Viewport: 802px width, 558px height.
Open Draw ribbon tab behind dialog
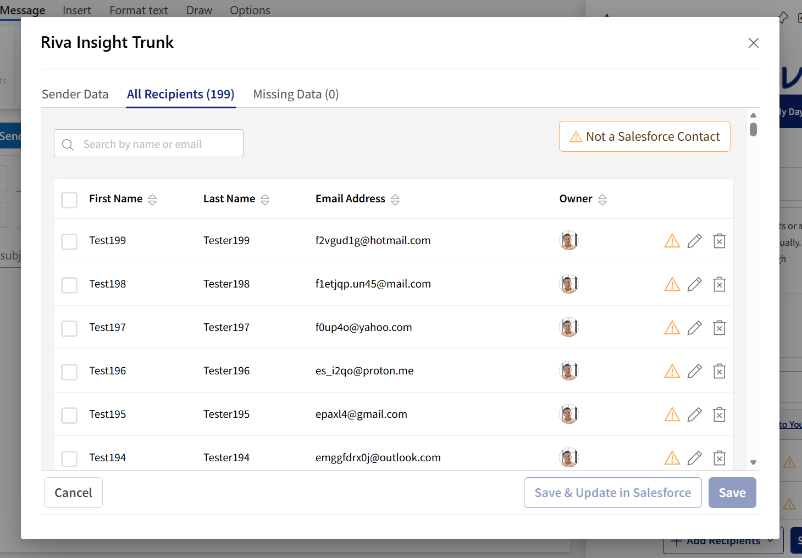click(x=199, y=10)
